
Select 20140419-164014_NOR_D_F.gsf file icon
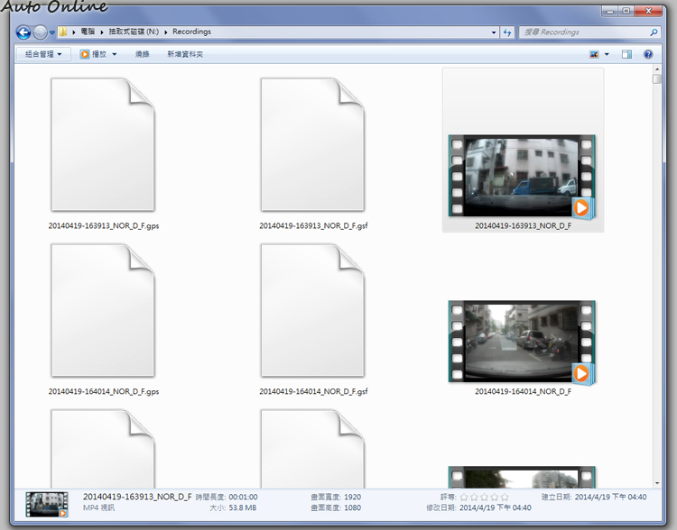pyautogui.click(x=313, y=310)
